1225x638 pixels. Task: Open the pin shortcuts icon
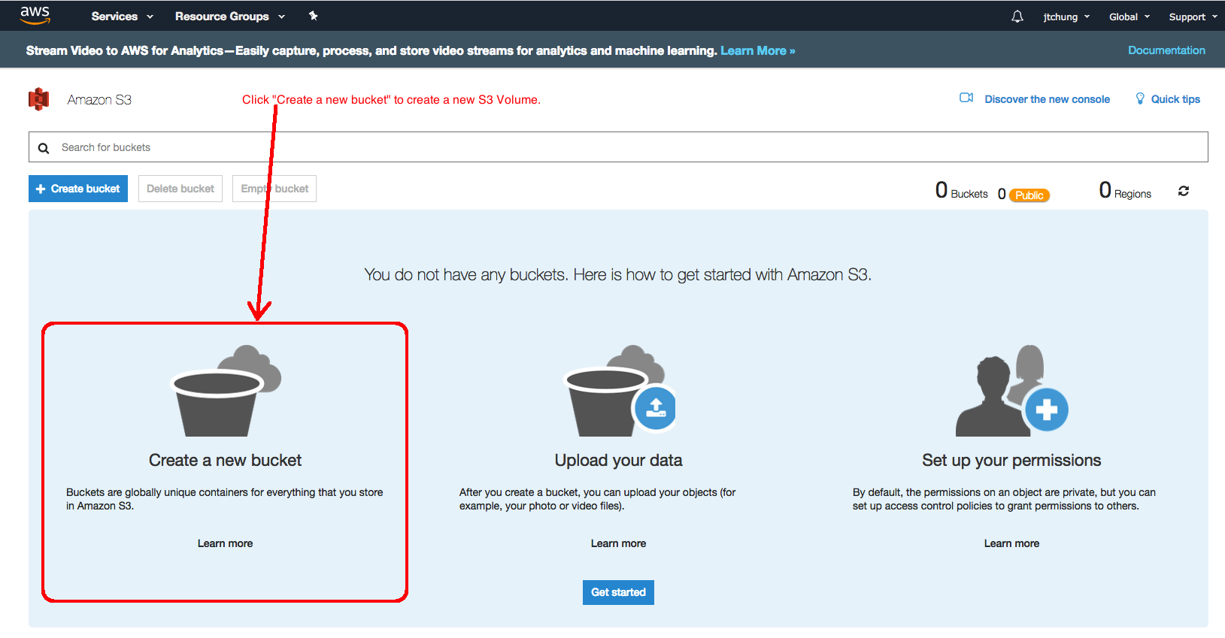[314, 16]
